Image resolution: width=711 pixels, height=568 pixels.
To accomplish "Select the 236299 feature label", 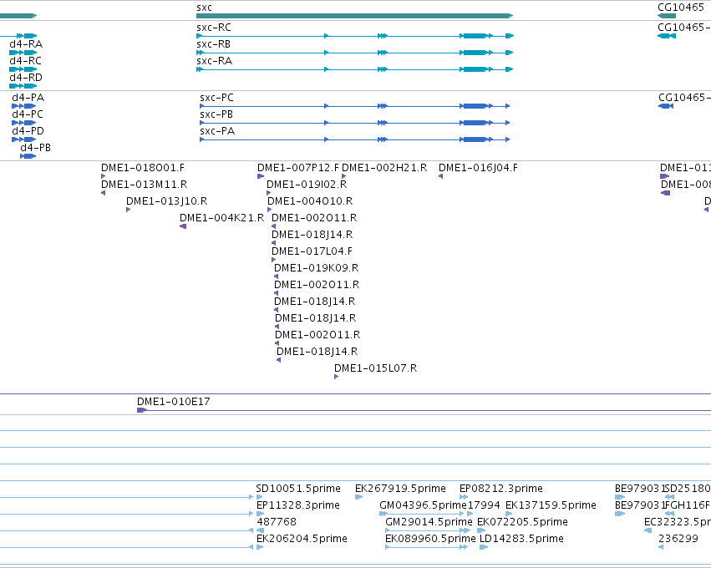I will click(x=678, y=539).
